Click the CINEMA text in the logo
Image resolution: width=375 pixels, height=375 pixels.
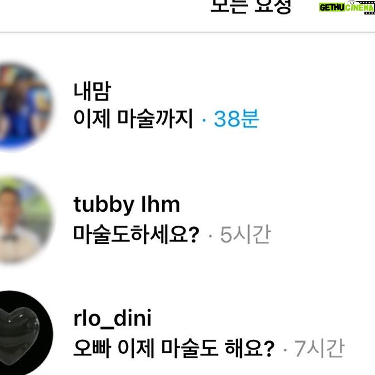click(359, 8)
